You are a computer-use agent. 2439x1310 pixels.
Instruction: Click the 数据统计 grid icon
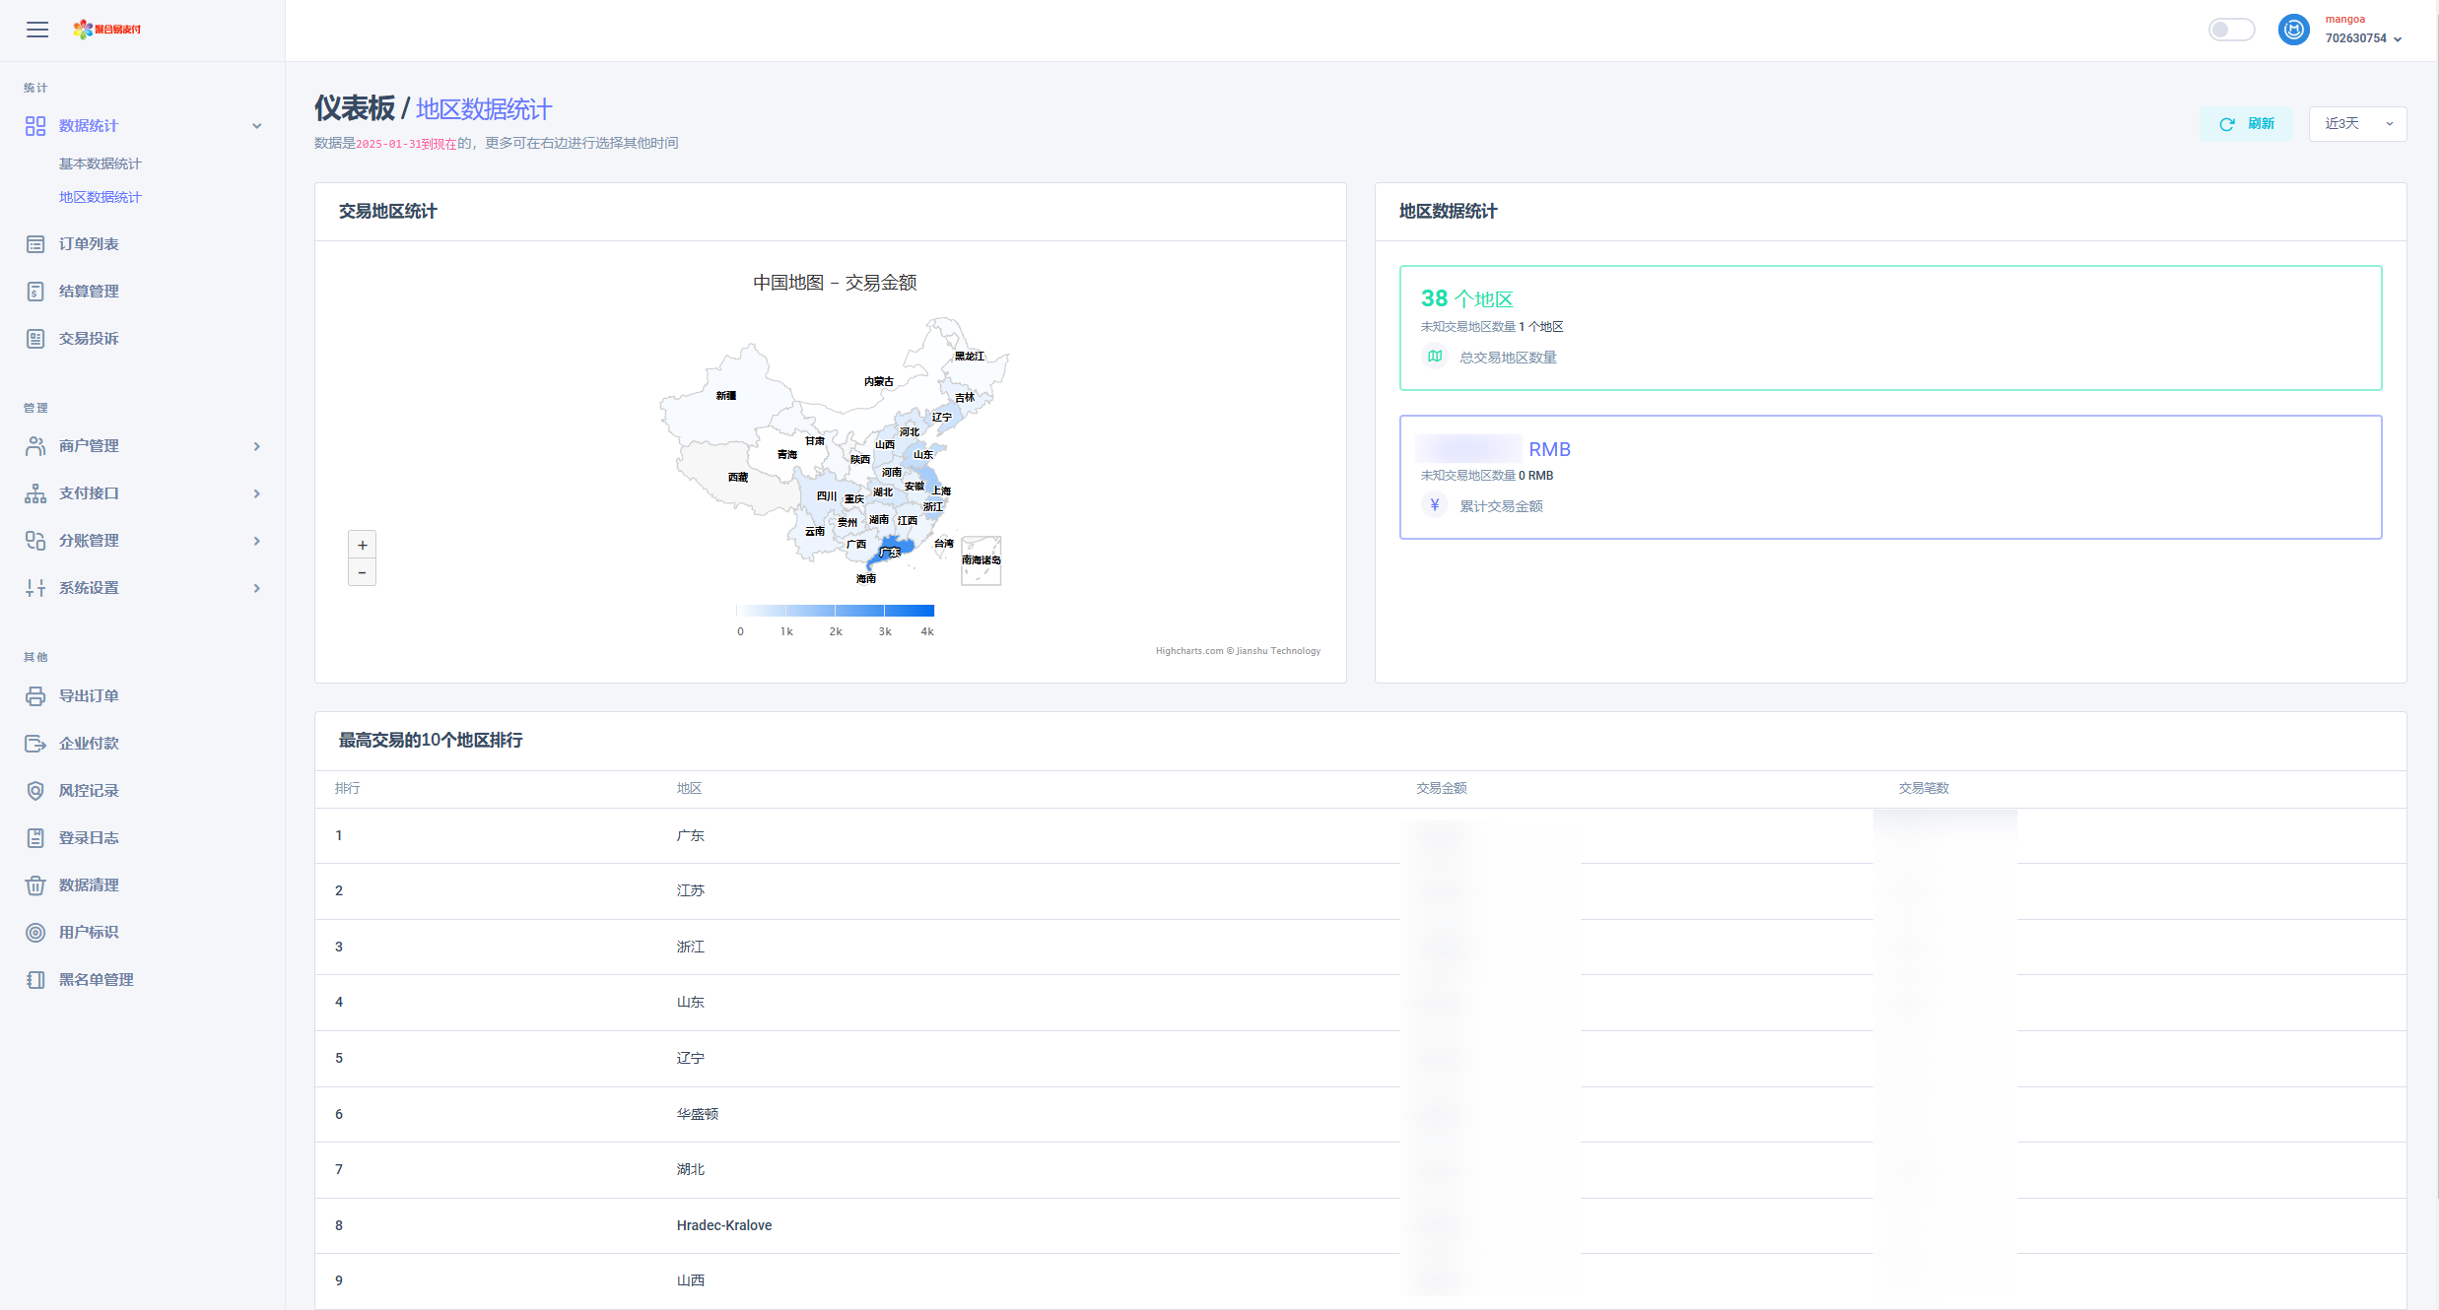click(x=35, y=126)
